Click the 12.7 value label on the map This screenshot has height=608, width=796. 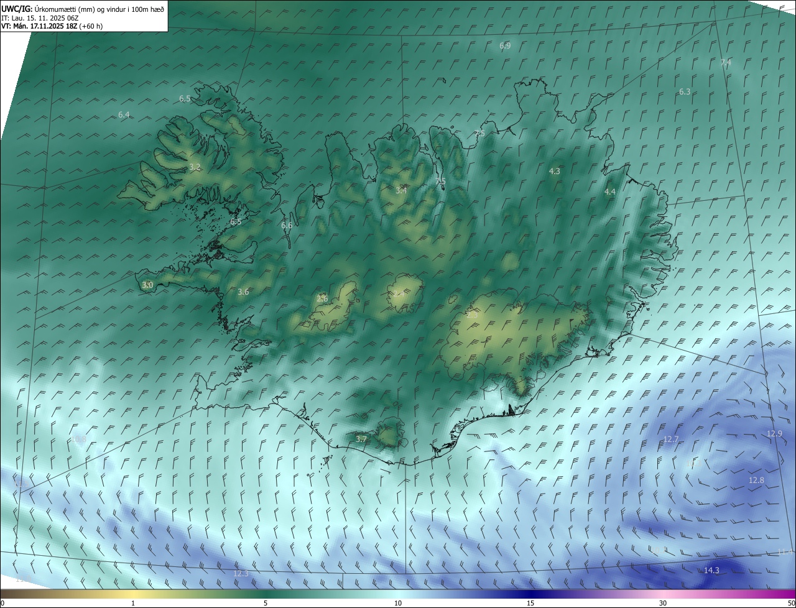pos(671,440)
